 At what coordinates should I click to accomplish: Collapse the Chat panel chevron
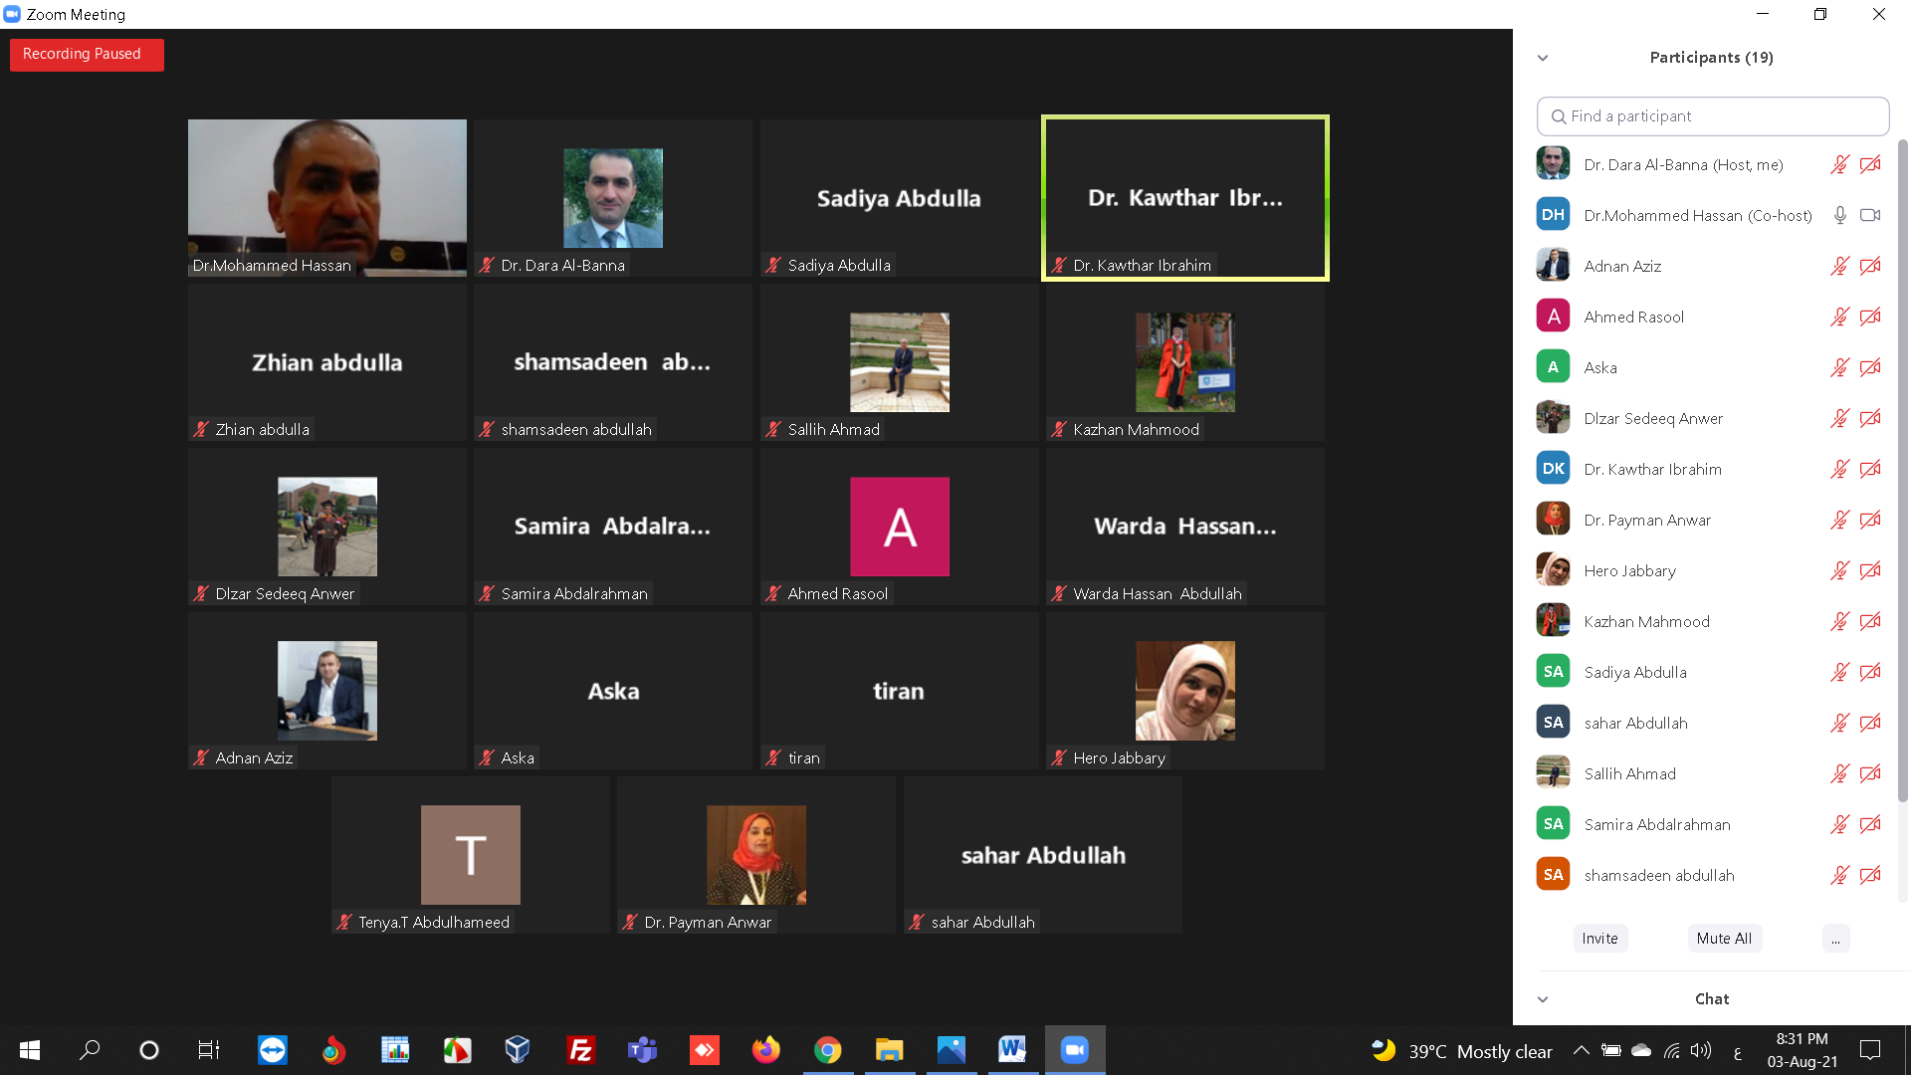(x=1543, y=999)
